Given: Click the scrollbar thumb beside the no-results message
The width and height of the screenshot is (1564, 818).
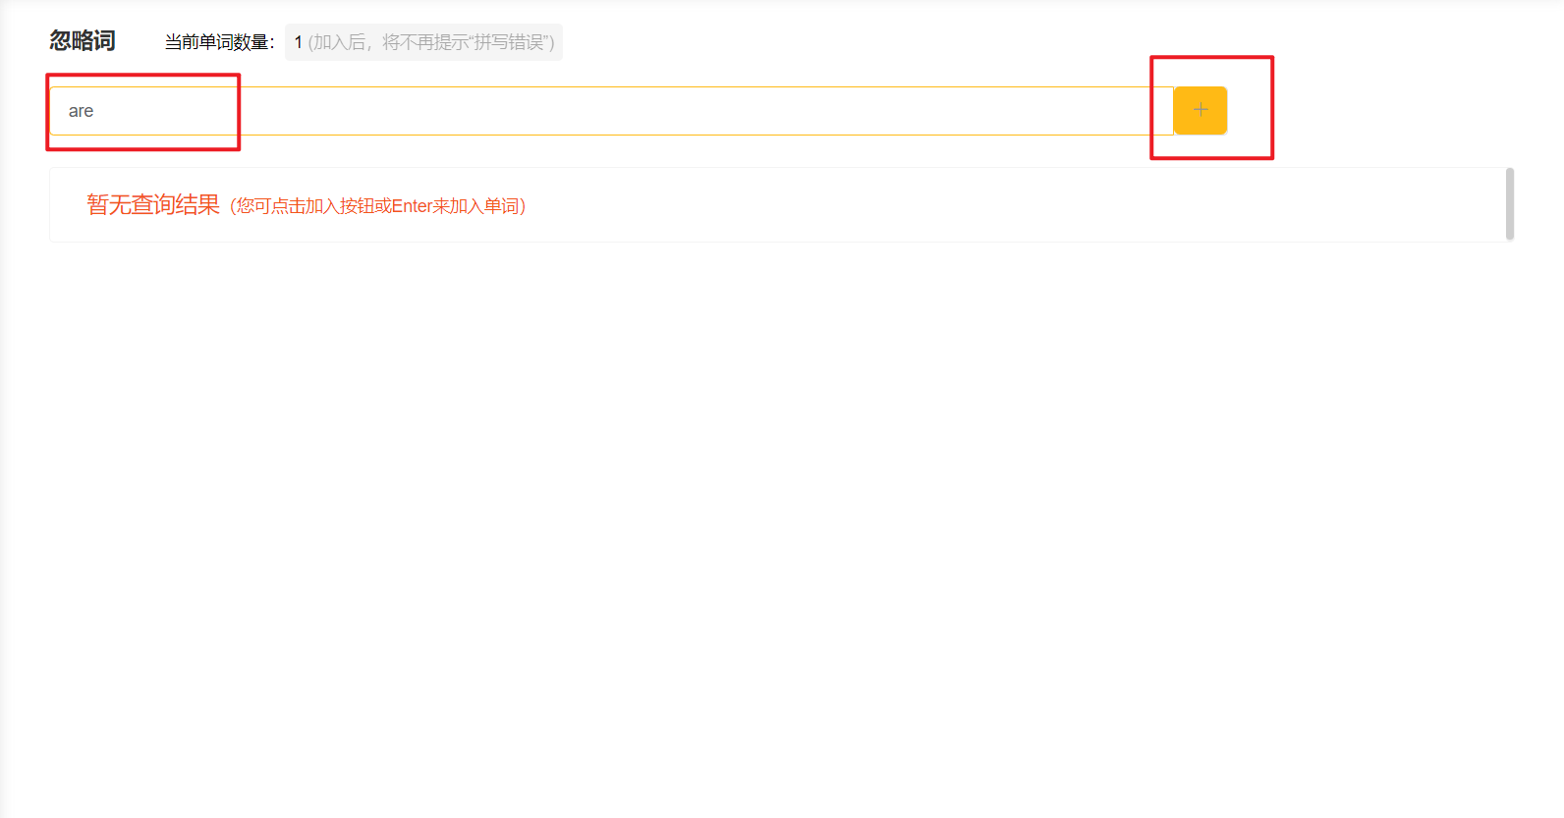Looking at the screenshot, I should click(1510, 204).
